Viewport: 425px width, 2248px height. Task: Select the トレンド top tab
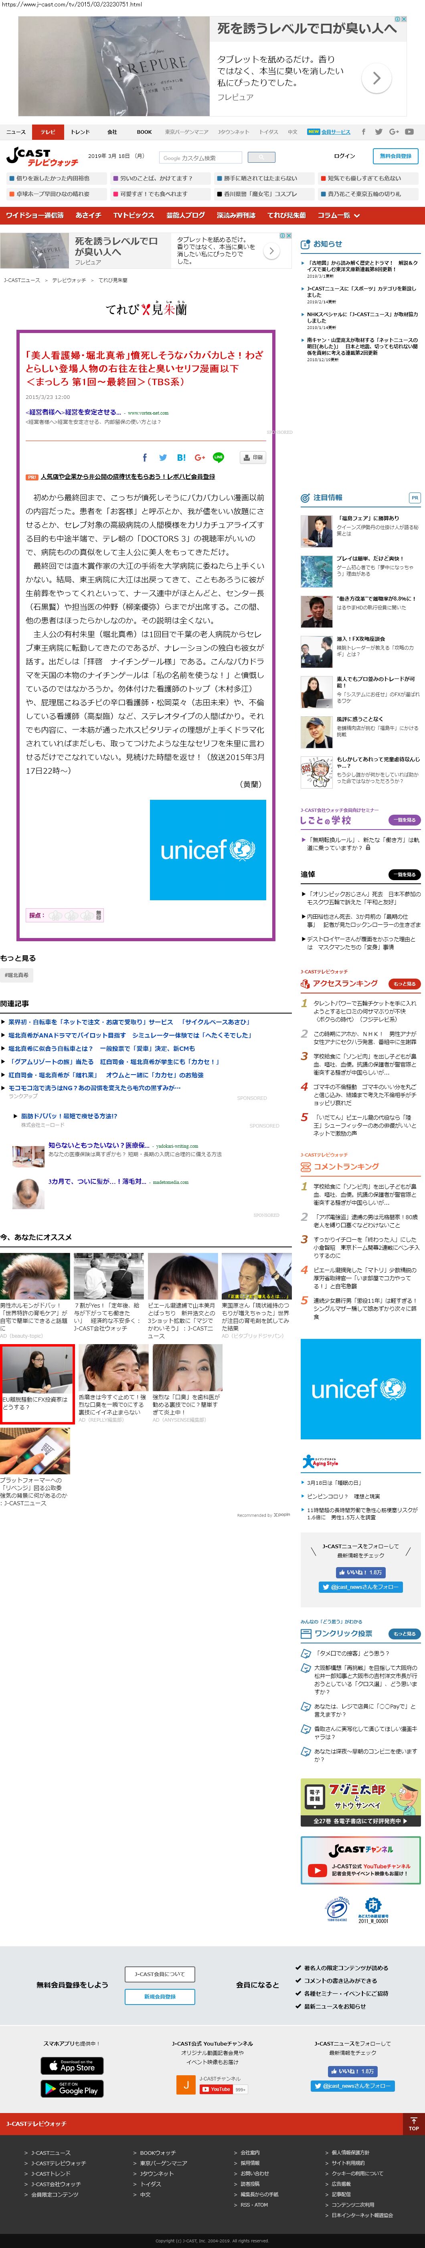[x=80, y=132]
